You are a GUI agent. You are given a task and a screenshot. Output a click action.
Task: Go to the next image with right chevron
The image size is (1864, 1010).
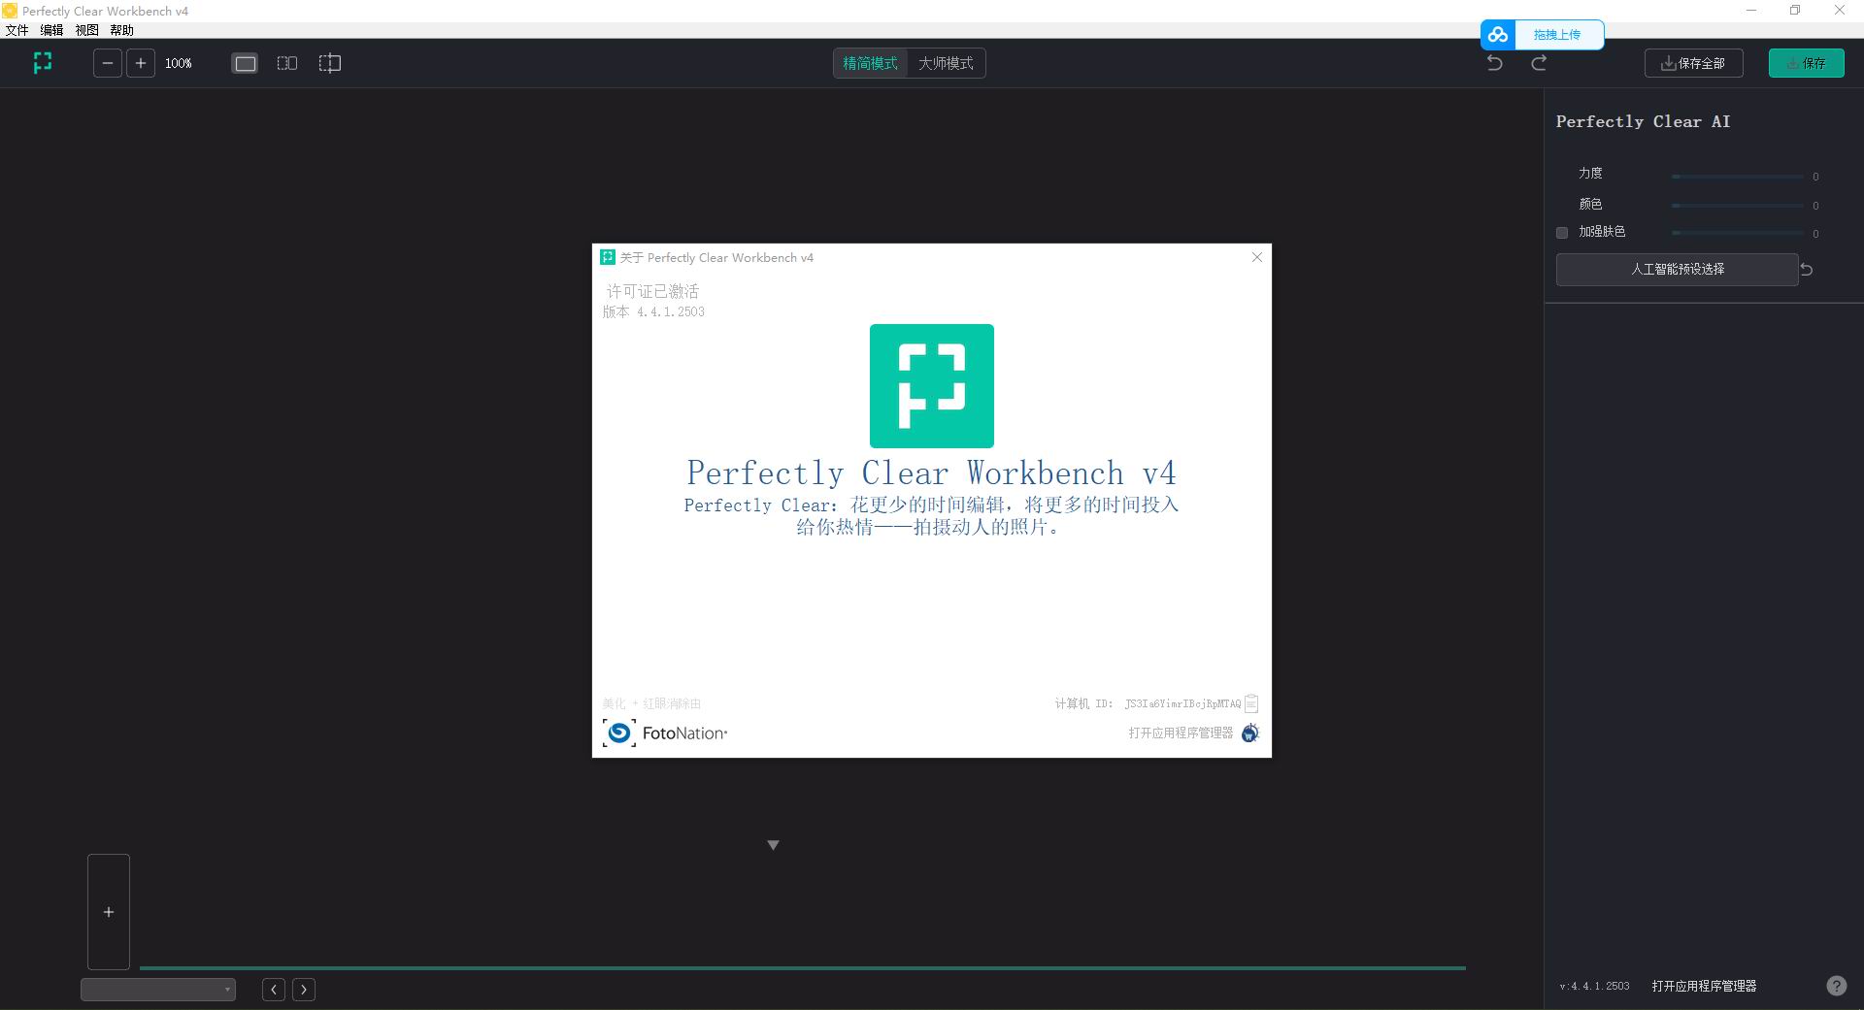point(304,990)
